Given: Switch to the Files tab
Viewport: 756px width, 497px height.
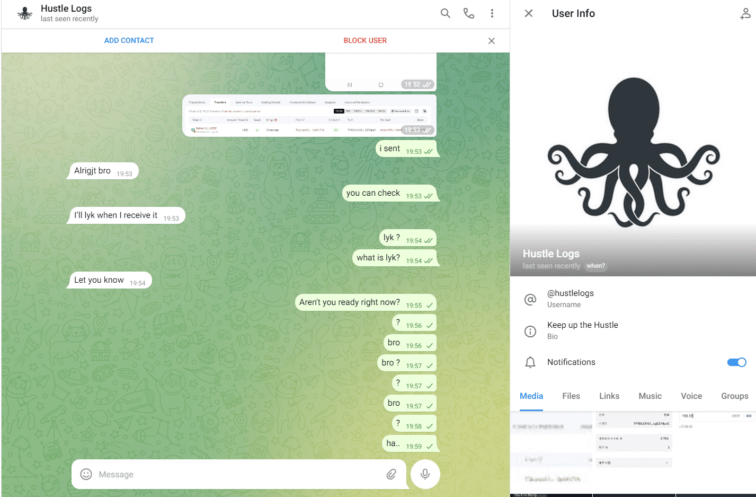Looking at the screenshot, I should tap(571, 396).
